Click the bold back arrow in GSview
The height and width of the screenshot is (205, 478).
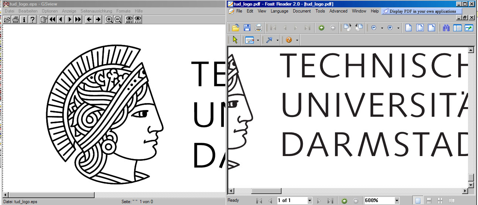89,20
